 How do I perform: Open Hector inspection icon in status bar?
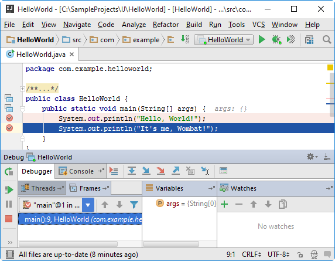(x=314, y=255)
